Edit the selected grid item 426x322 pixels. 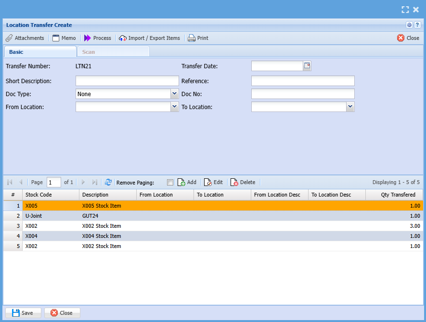(x=213, y=182)
